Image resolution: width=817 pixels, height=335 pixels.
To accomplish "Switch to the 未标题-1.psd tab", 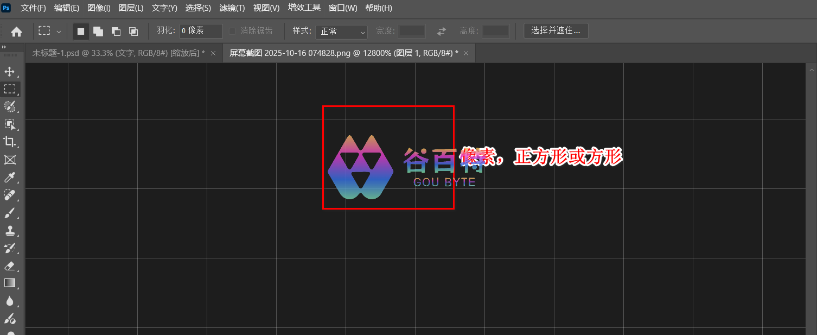I will point(117,53).
